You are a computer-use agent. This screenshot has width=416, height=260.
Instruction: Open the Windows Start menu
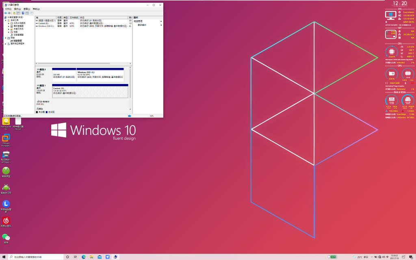coord(4,257)
